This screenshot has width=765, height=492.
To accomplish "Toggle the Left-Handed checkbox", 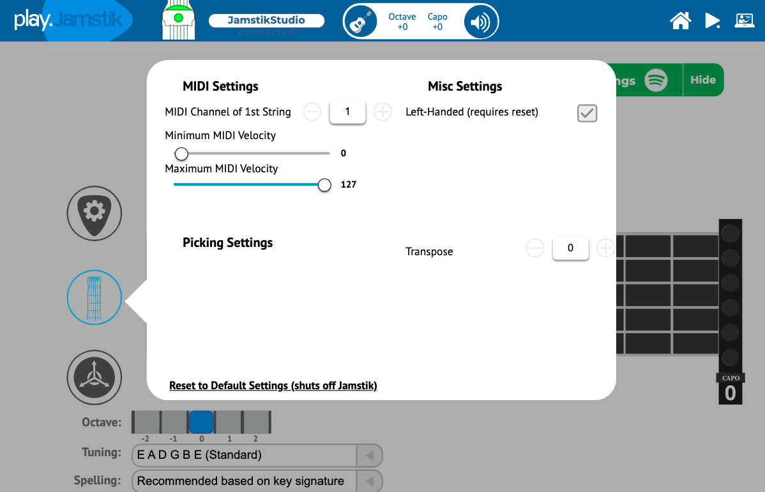I will (587, 114).
